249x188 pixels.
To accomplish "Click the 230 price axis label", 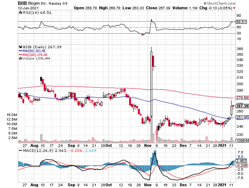I will pos(240,135).
